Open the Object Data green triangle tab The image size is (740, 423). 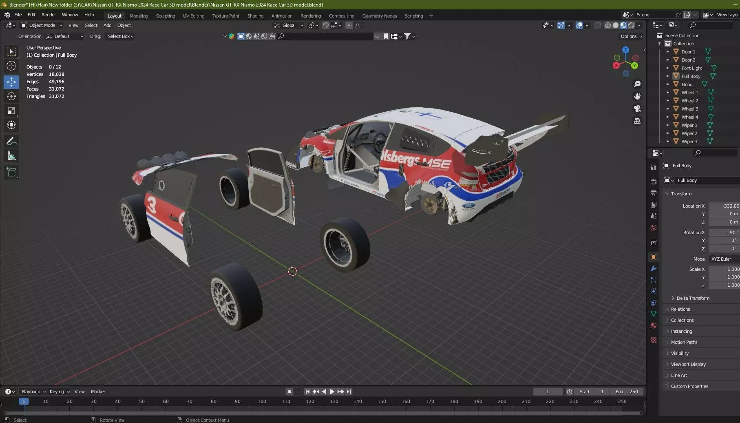coord(654,314)
